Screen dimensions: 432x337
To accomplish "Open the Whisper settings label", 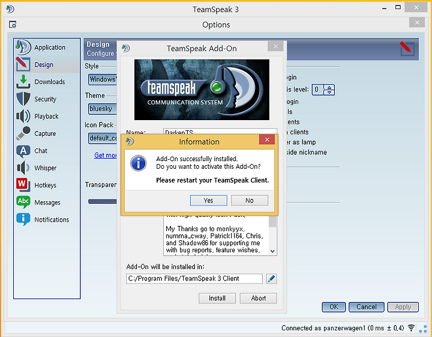I will (45, 168).
